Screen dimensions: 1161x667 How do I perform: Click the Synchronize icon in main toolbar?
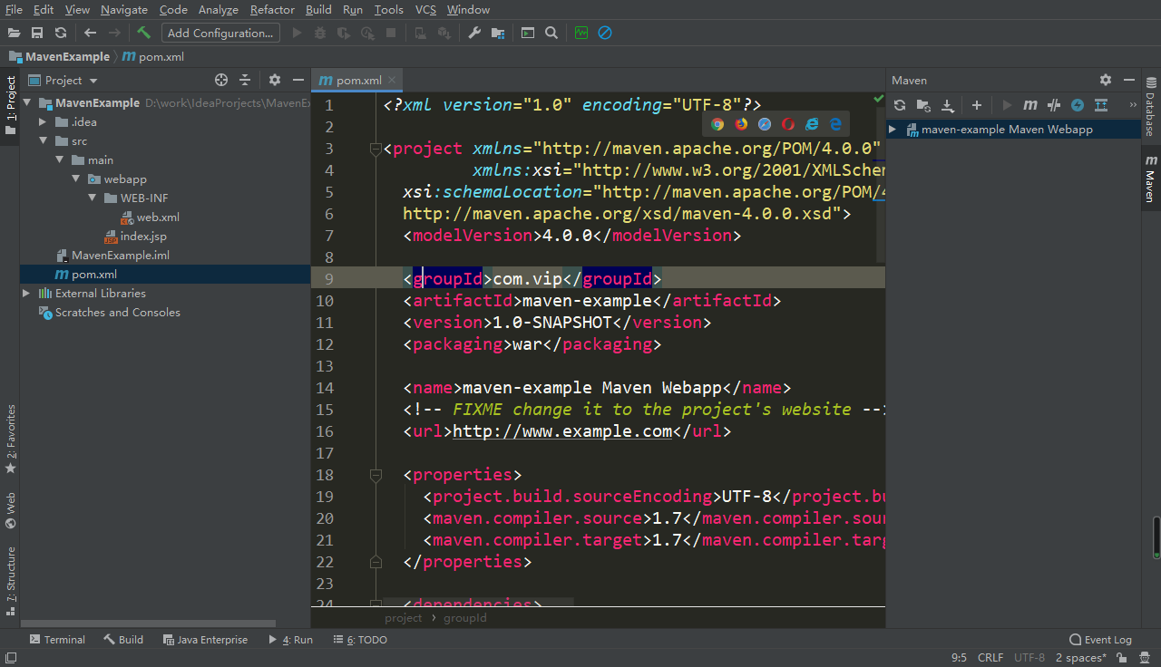click(x=61, y=33)
